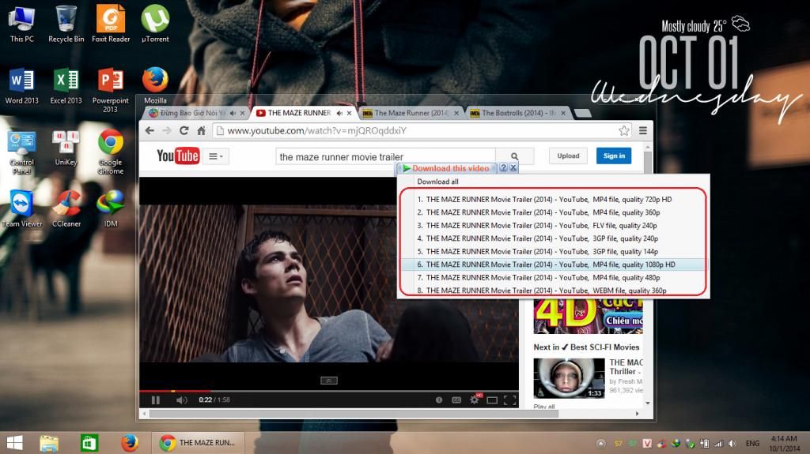Focus the YouTube search field
Image resolution: width=810 pixels, height=454 pixels.
385,156
